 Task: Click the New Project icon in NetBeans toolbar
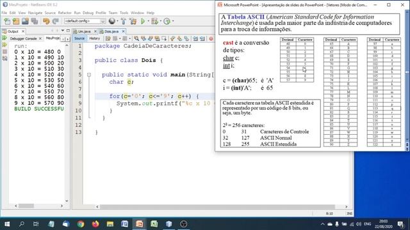16,21
